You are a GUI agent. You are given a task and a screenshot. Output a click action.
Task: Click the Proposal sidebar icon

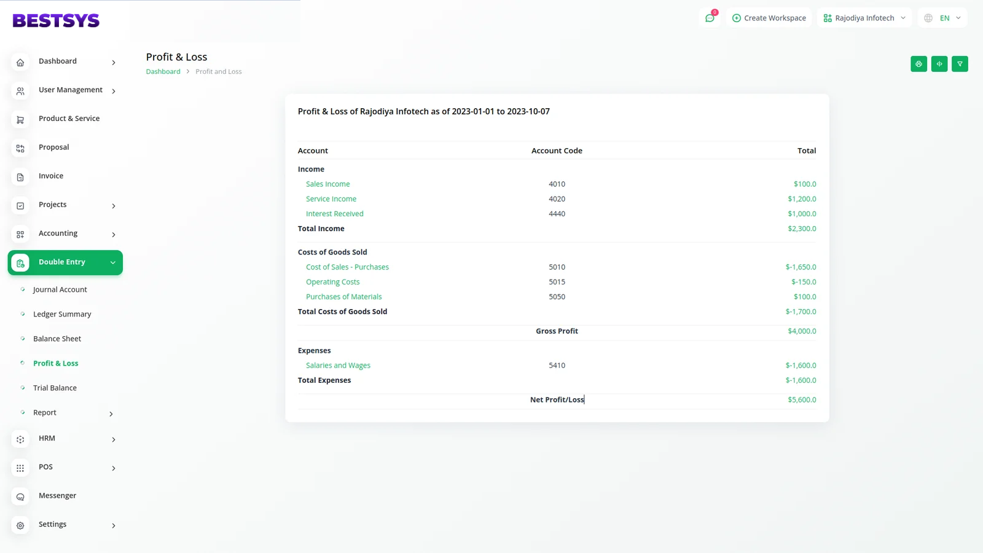20,148
